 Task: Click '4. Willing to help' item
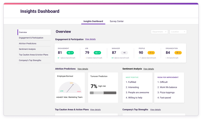coord(134,98)
